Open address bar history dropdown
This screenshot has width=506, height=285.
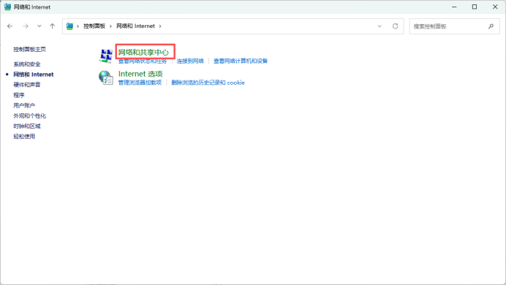click(x=379, y=26)
